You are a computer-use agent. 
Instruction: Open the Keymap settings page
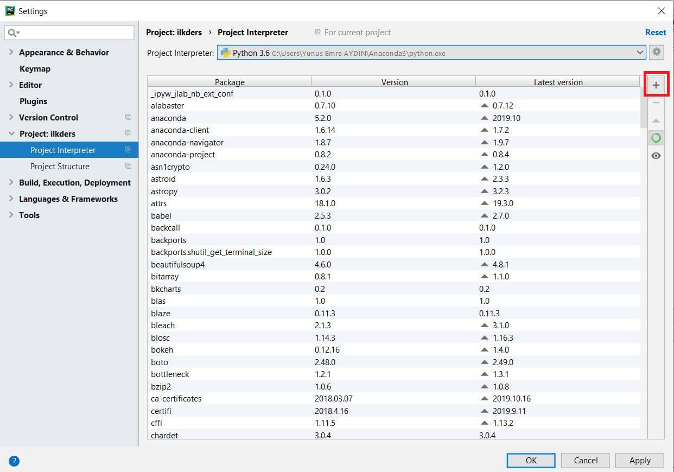point(35,68)
